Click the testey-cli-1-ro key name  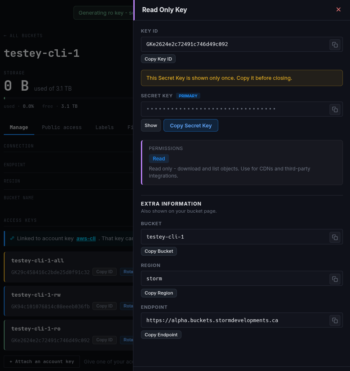pos(36,329)
